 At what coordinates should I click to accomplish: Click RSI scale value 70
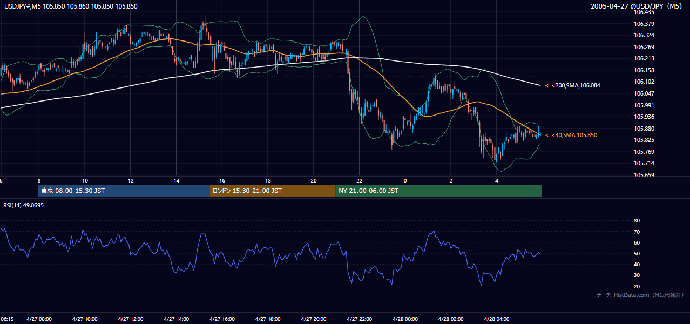coord(637,232)
